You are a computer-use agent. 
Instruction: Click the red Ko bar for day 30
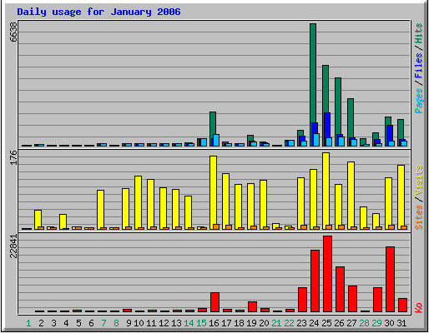click(x=390, y=279)
